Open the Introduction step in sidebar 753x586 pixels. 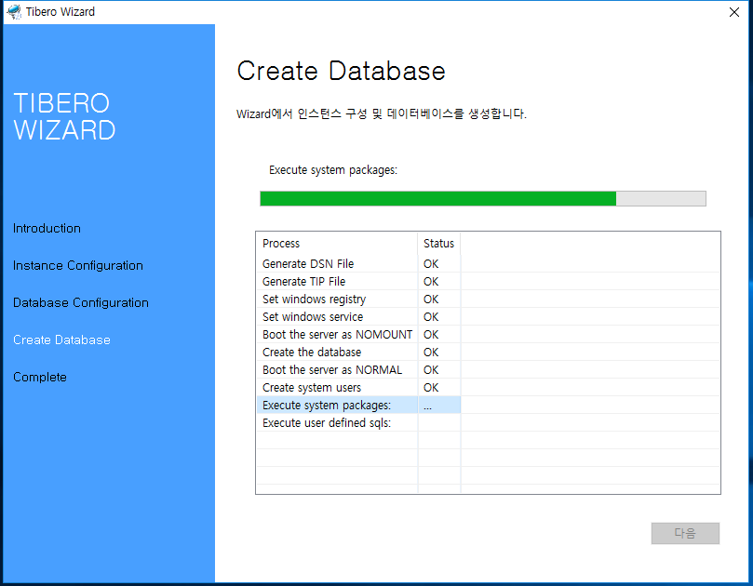47,228
